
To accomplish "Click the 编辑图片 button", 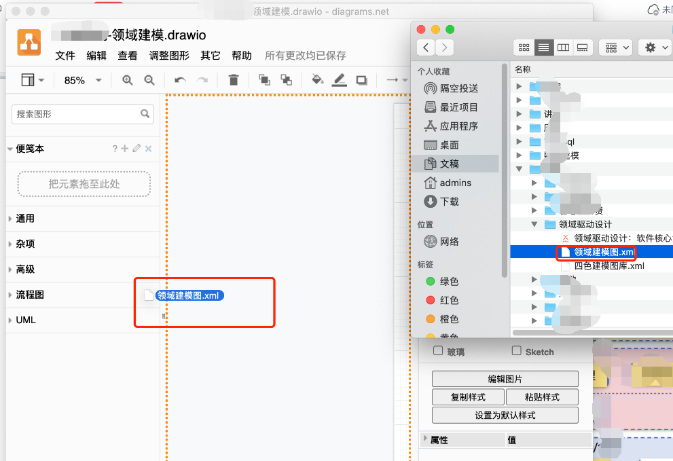I will [505, 379].
